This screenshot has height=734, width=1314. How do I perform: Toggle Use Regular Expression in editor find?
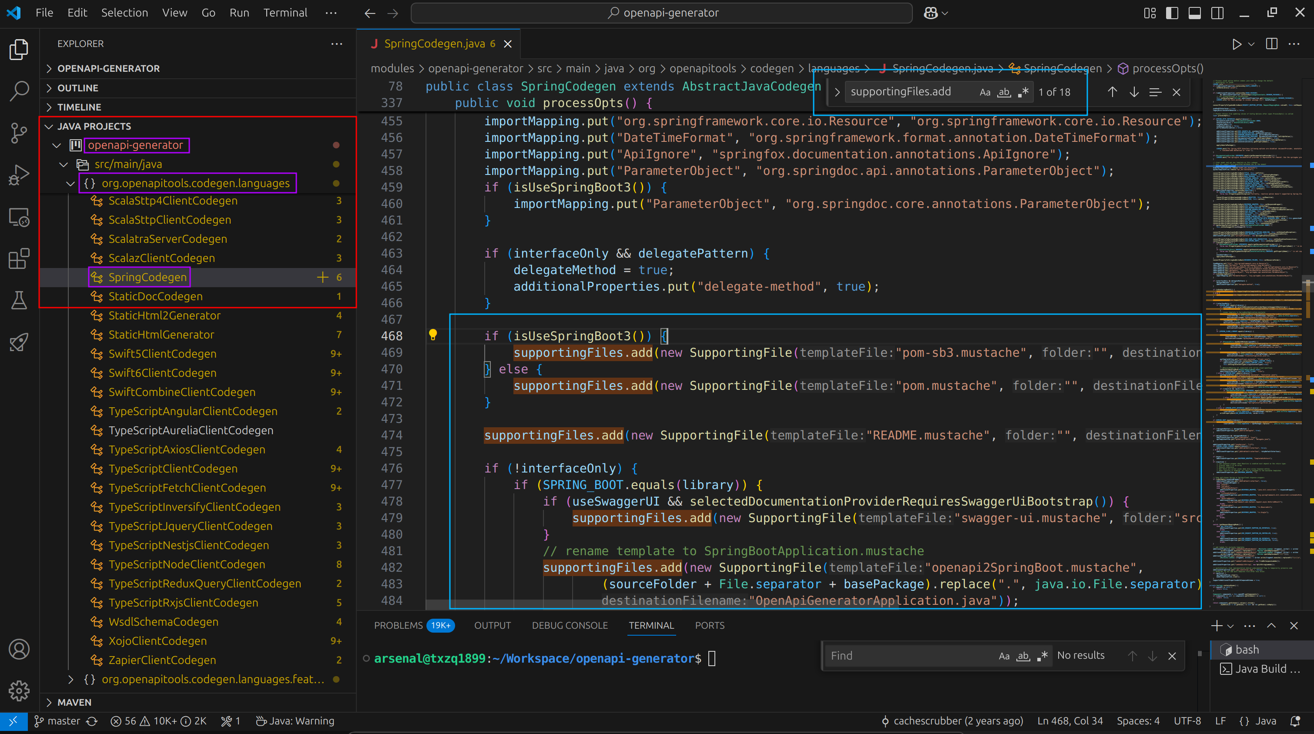(x=1023, y=92)
